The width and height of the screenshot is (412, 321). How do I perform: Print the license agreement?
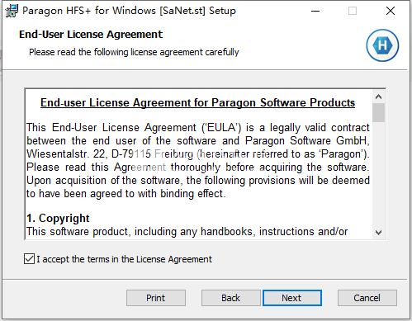(x=156, y=298)
